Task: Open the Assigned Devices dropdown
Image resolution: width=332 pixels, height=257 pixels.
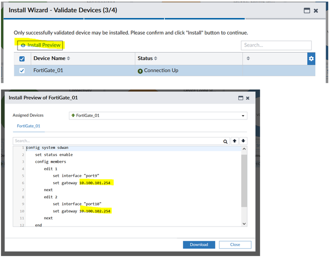Action: pos(158,116)
